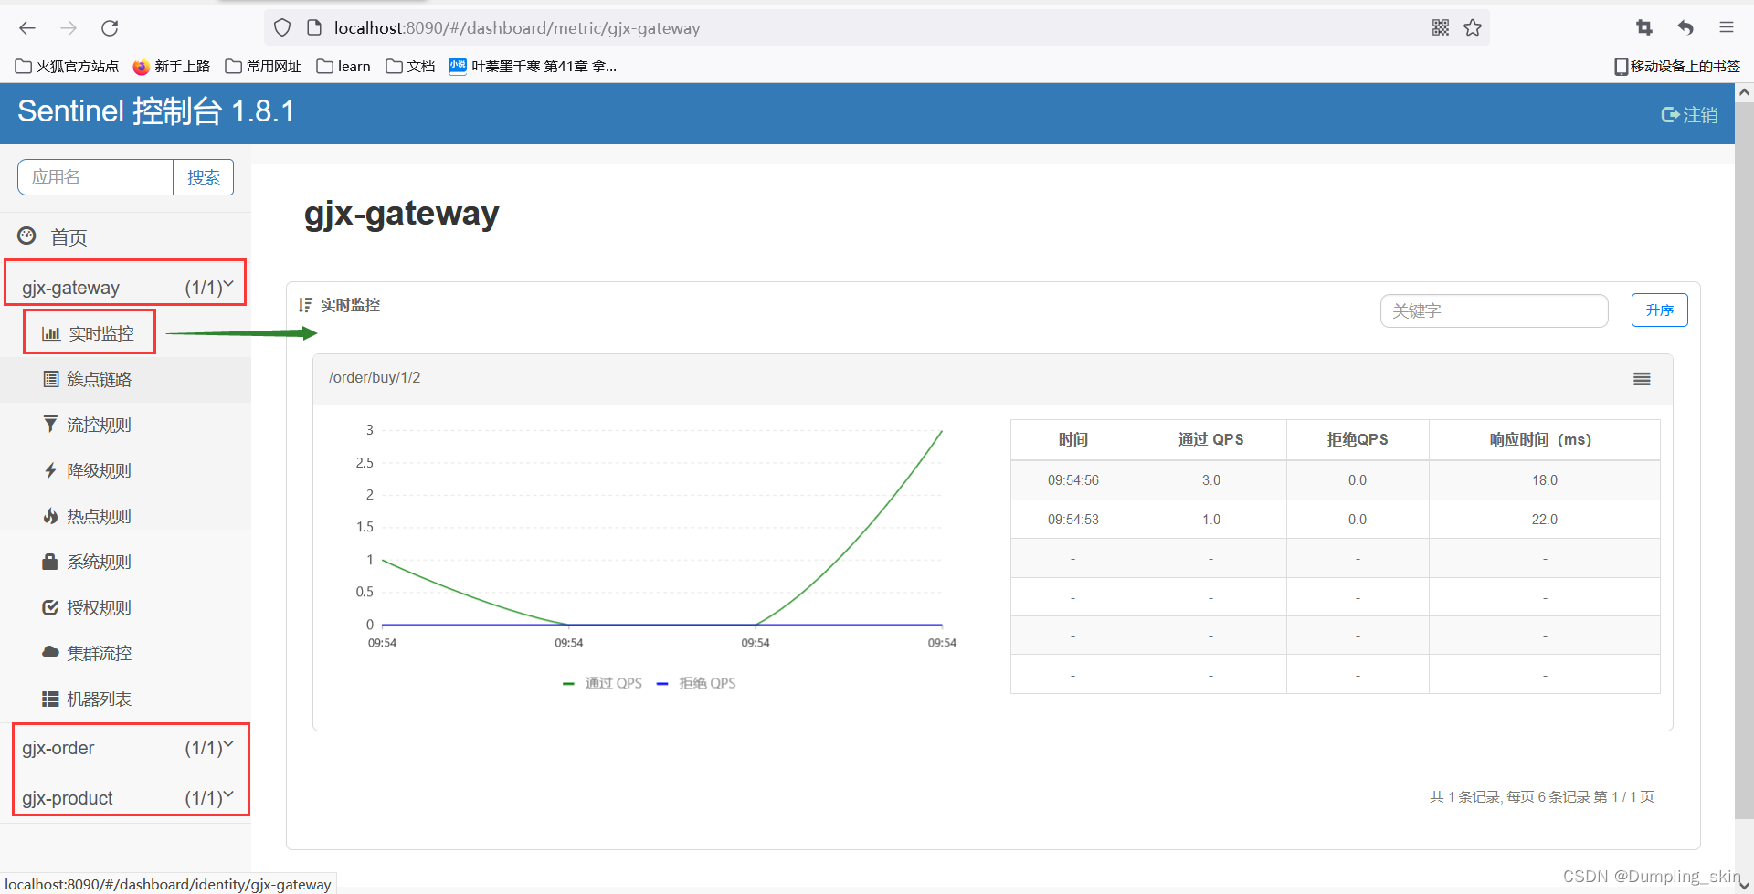Open the QR code icon in address bar
The height and width of the screenshot is (894, 1754).
(x=1441, y=27)
